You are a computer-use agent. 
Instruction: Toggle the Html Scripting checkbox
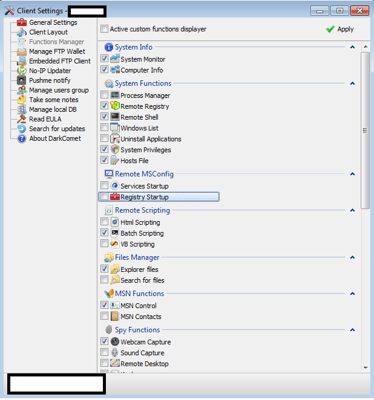105,222
